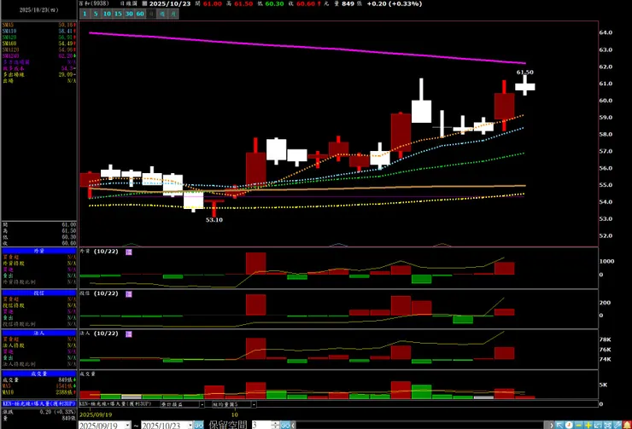Switch to 60-minute timeframe
Viewport: 632px width, 429px height.
[140, 14]
